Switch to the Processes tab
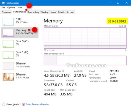This screenshot has width=131, height=109. tap(6, 12)
